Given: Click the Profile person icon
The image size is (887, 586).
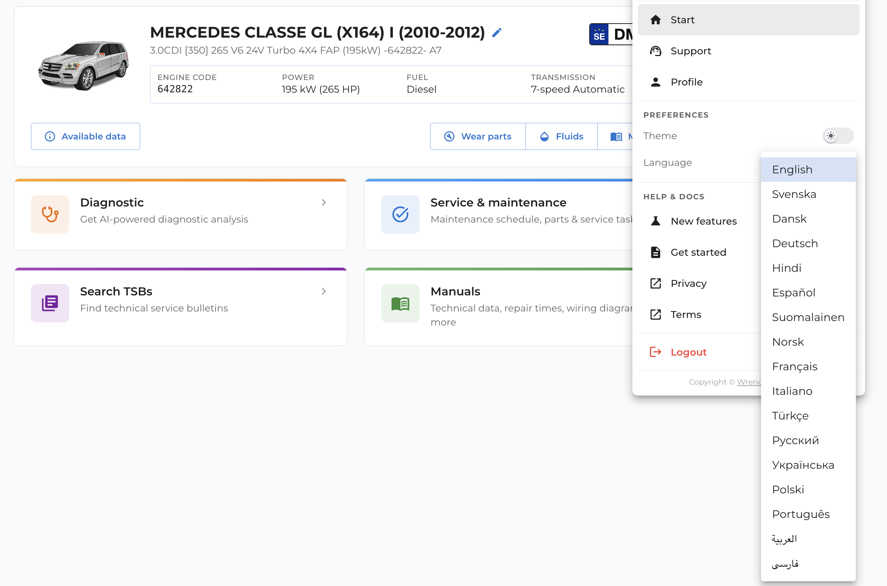Looking at the screenshot, I should click(655, 82).
